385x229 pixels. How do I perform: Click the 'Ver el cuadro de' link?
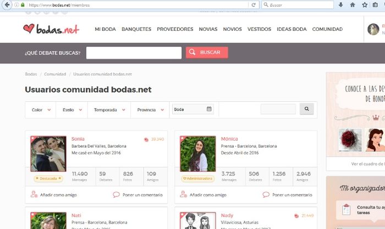pyautogui.click(x=367, y=164)
